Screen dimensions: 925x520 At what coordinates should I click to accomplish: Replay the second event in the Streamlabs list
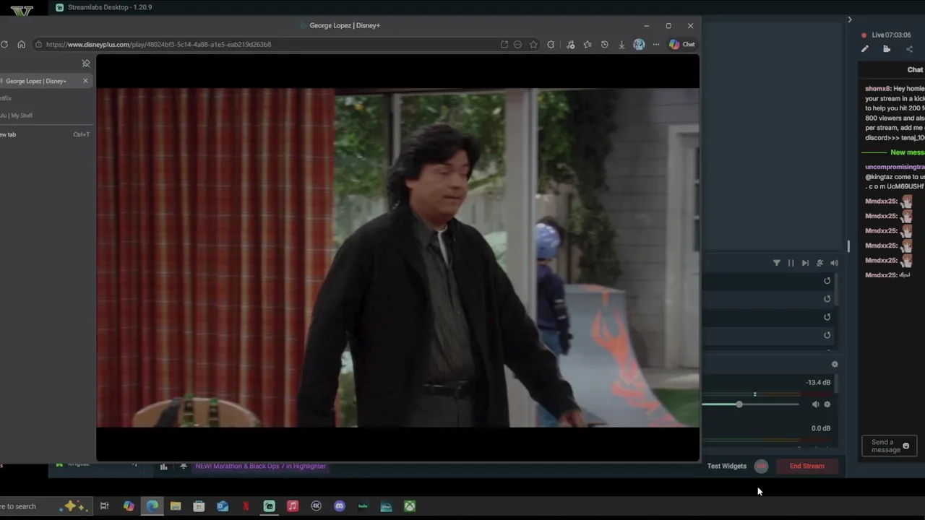point(827,299)
